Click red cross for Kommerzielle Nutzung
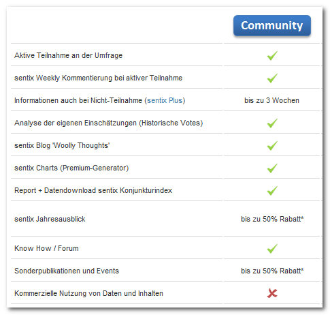 click(x=272, y=293)
